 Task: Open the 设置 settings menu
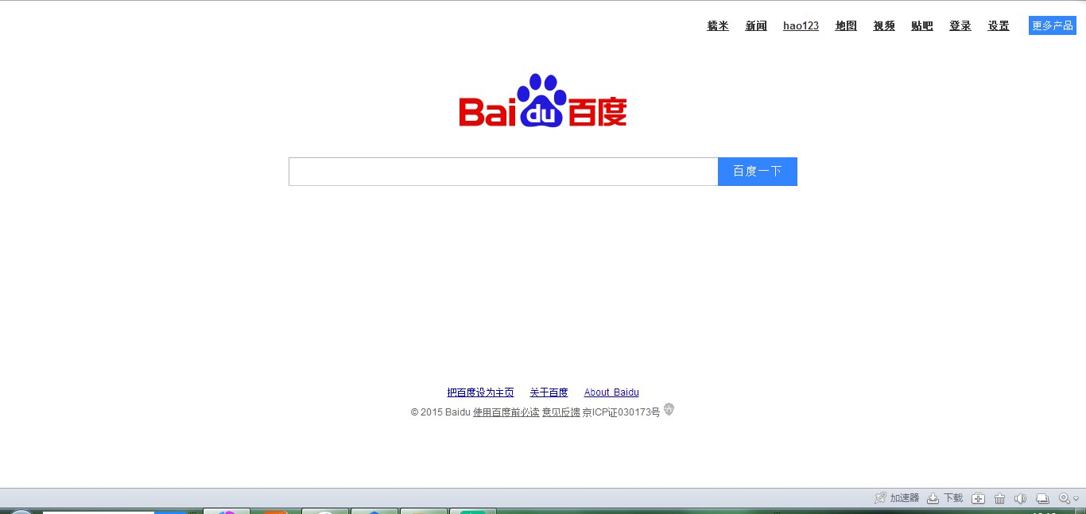coord(998,25)
